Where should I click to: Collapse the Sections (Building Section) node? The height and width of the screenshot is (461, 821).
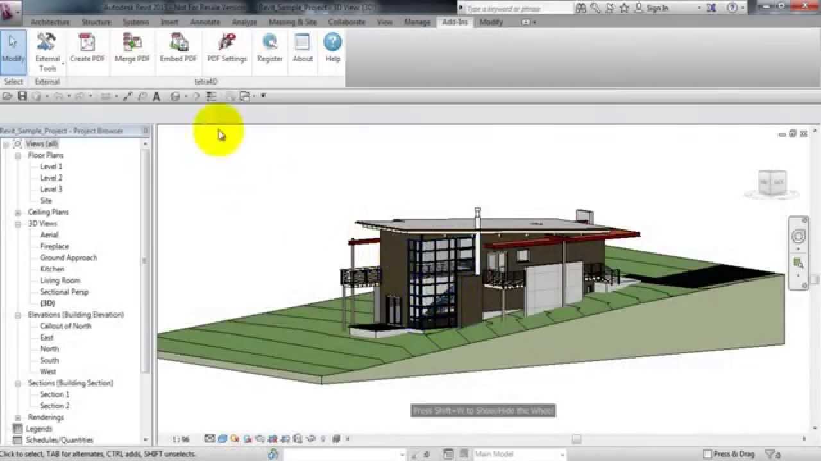(x=18, y=384)
